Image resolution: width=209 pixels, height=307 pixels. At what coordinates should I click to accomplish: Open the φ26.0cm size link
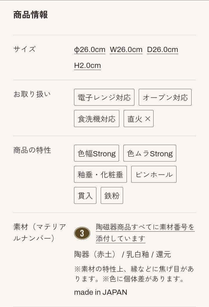90,50
